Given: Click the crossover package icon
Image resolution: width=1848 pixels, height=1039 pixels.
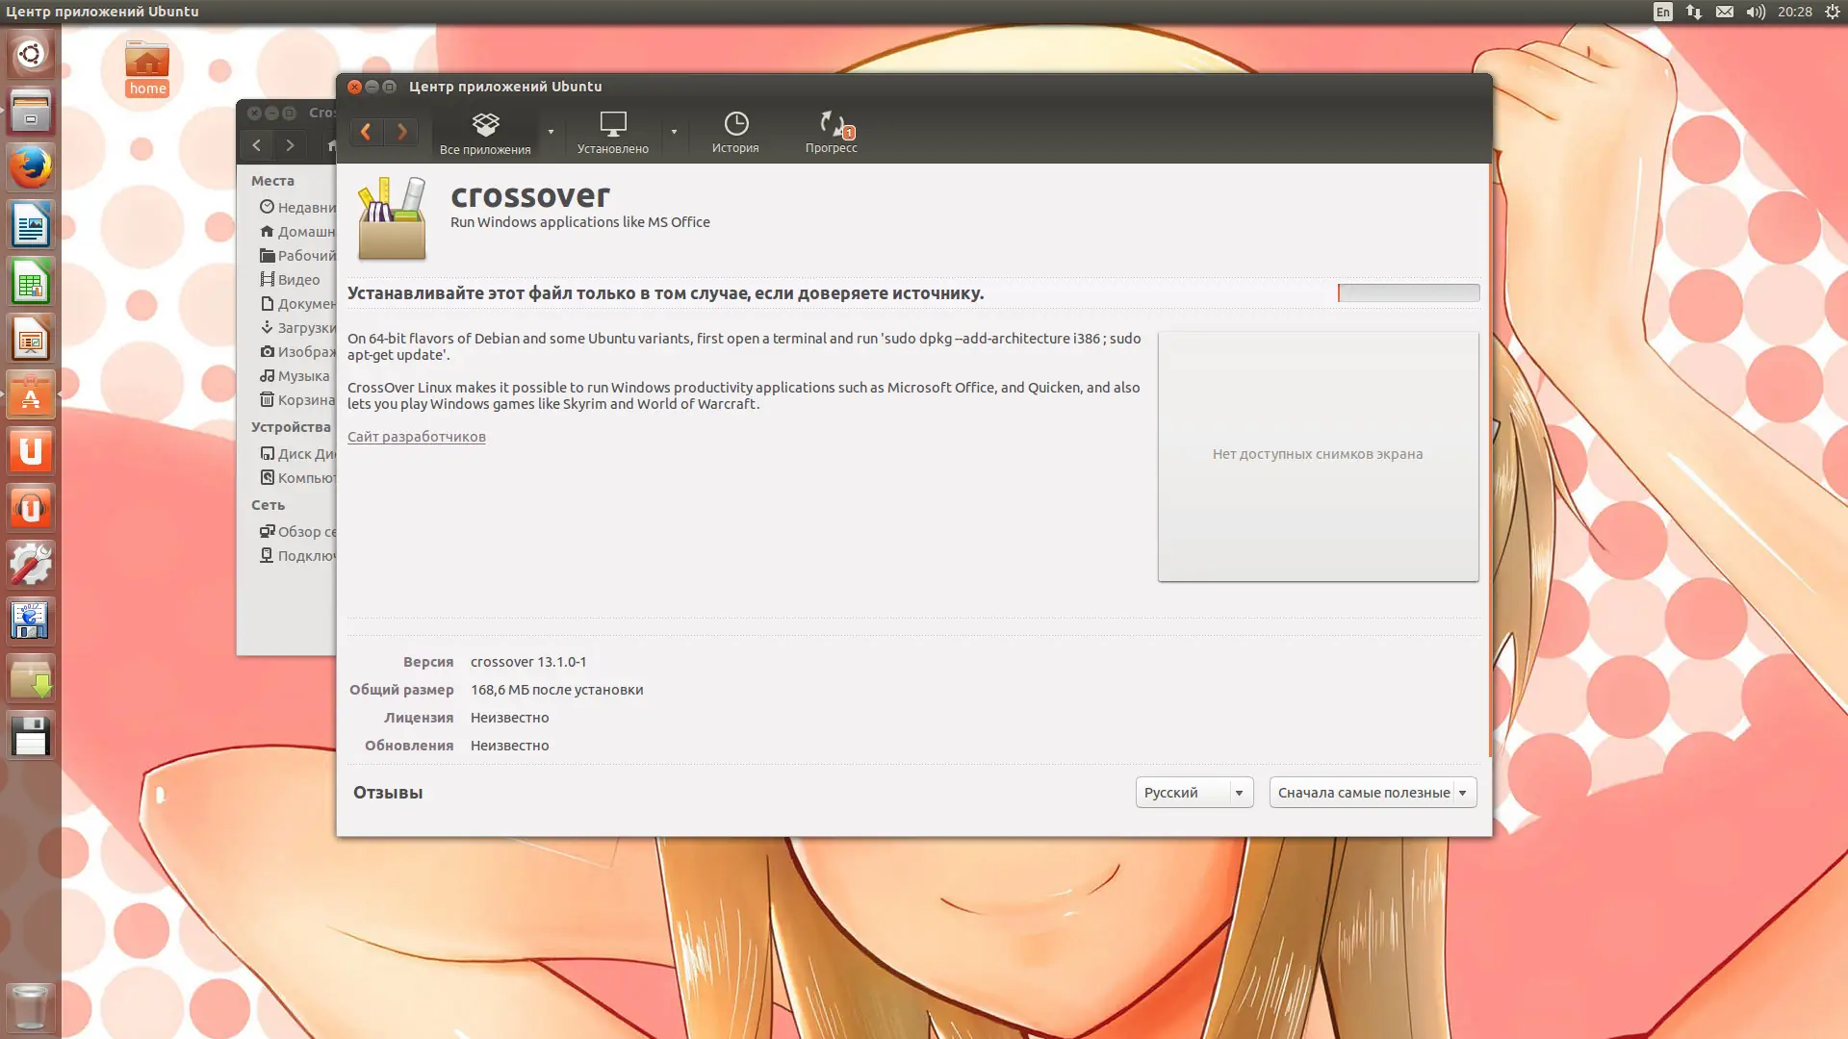Looking at the screenshot, I should 392,219.
